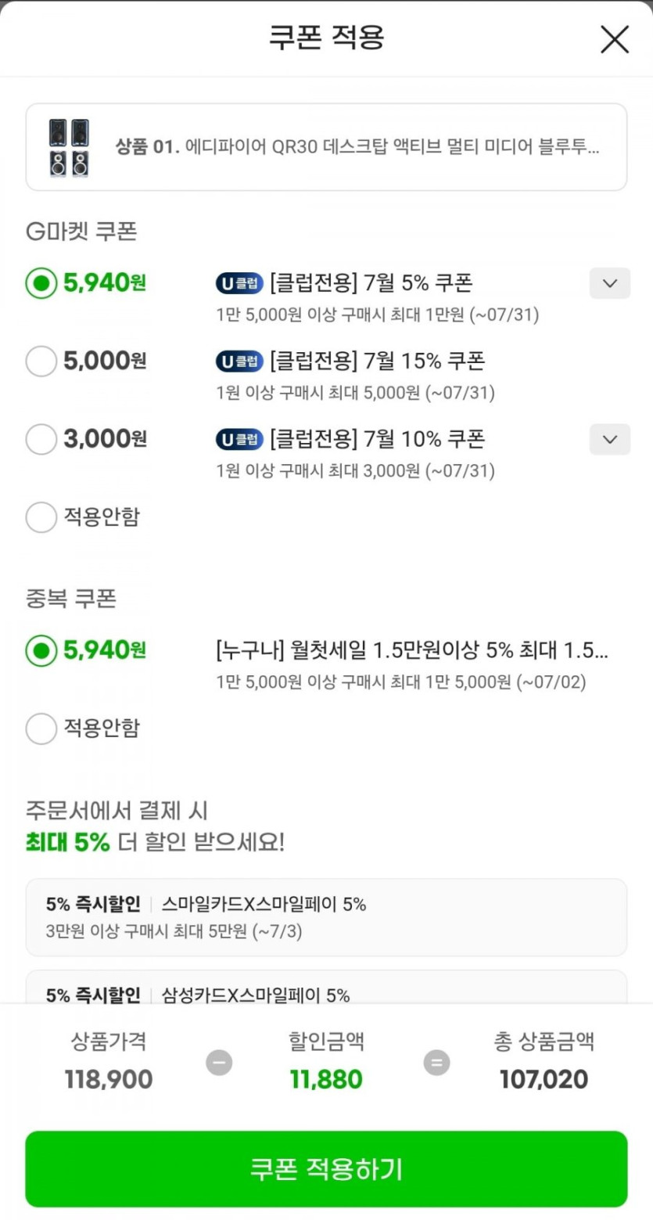Expand the 7월 10% coupon details chevron
This screenshot has height=1220, width=653.
click(x=609, y=439)
